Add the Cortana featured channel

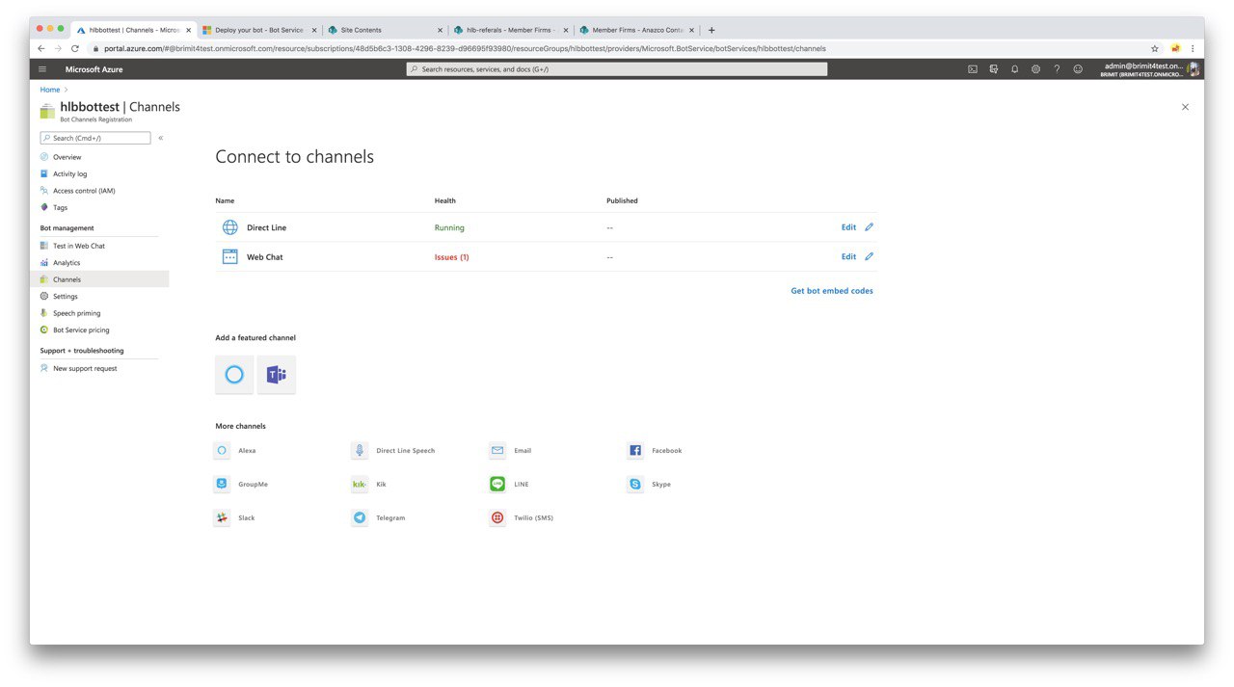coord(234,375)
